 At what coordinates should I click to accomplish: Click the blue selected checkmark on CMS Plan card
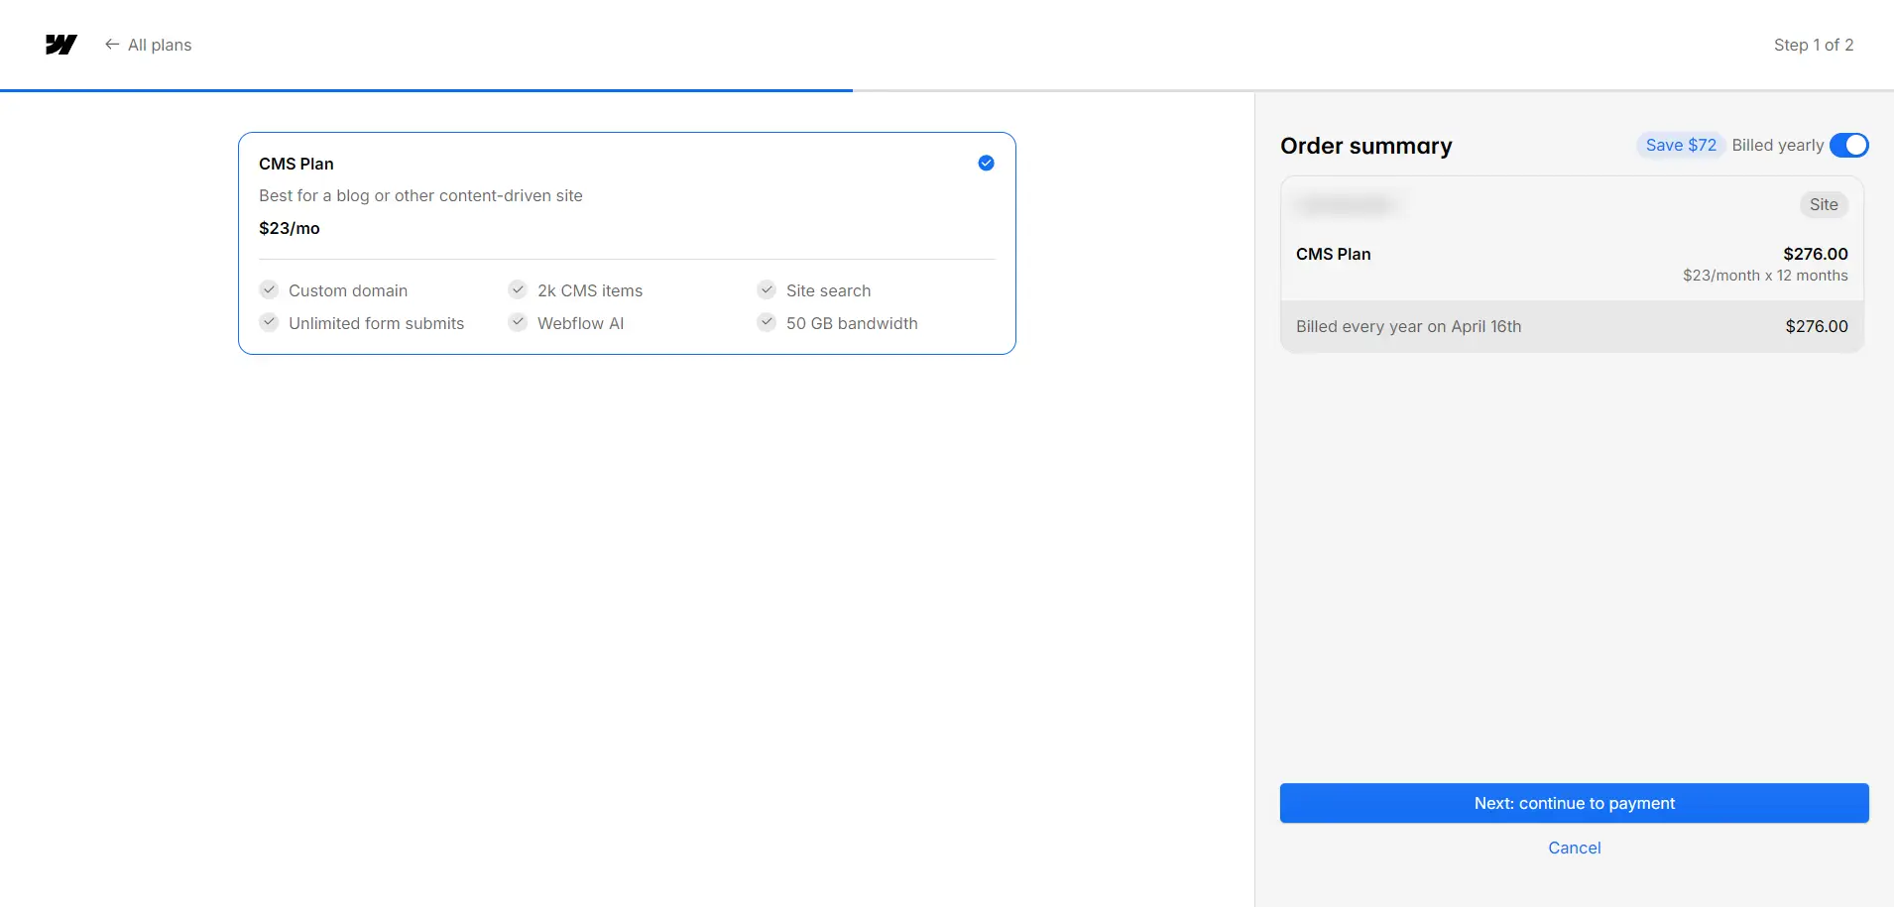click(x=985, y=163)
